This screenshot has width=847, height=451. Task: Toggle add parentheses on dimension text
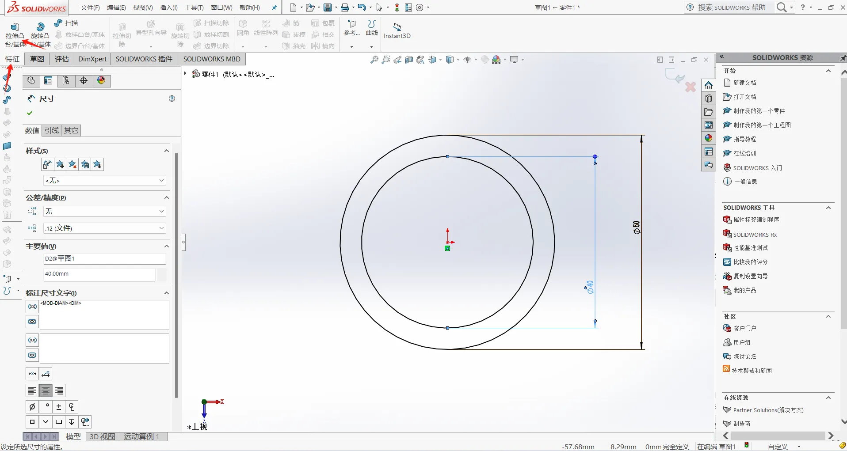pos(32,306)
